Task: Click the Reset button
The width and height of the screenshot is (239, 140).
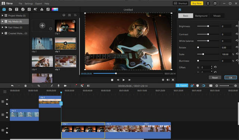Action: [x=215, y=77]
